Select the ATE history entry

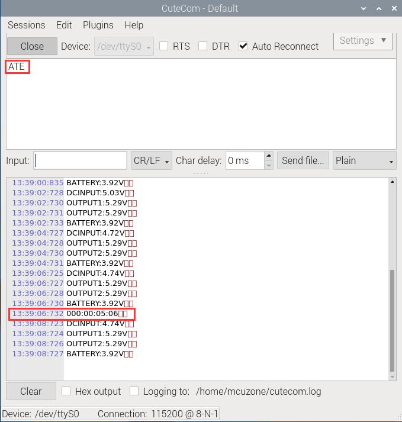pyautogui.click(x=17, y=66)
